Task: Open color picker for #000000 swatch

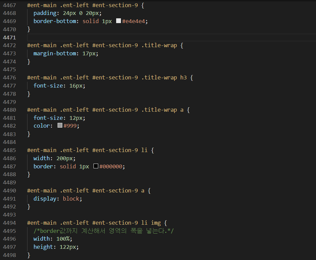Action: coord(96,166)
